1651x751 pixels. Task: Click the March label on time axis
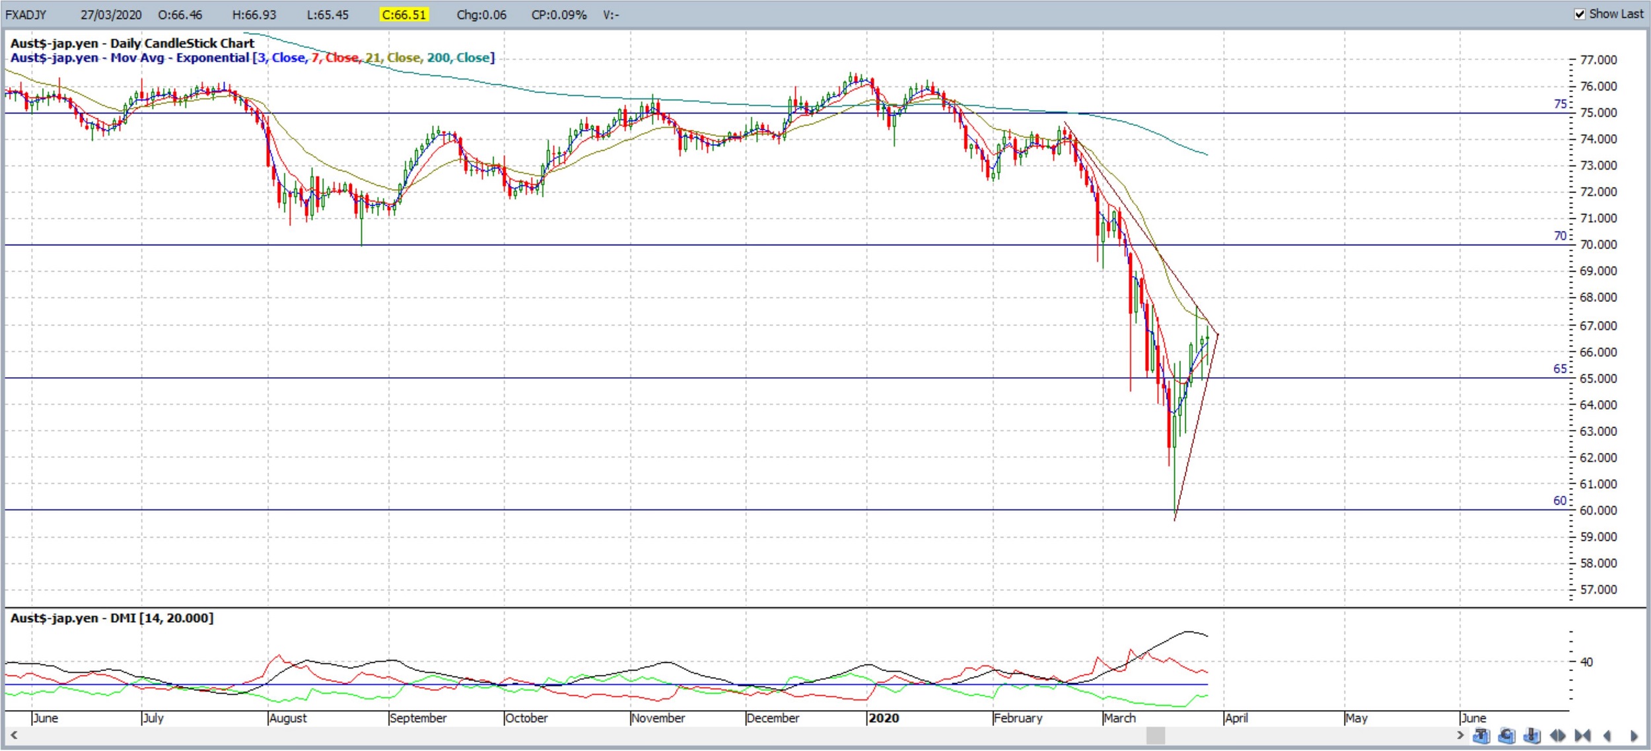1120,718
